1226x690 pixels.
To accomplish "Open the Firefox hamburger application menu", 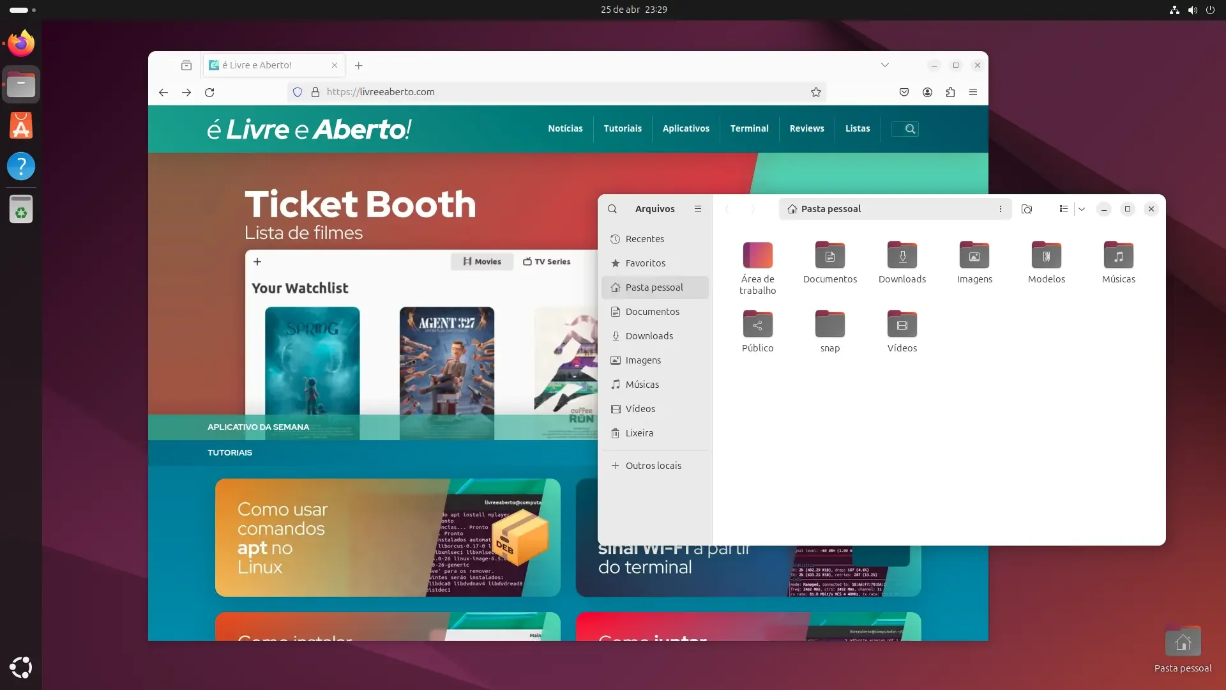I will (x=973, y=92).
